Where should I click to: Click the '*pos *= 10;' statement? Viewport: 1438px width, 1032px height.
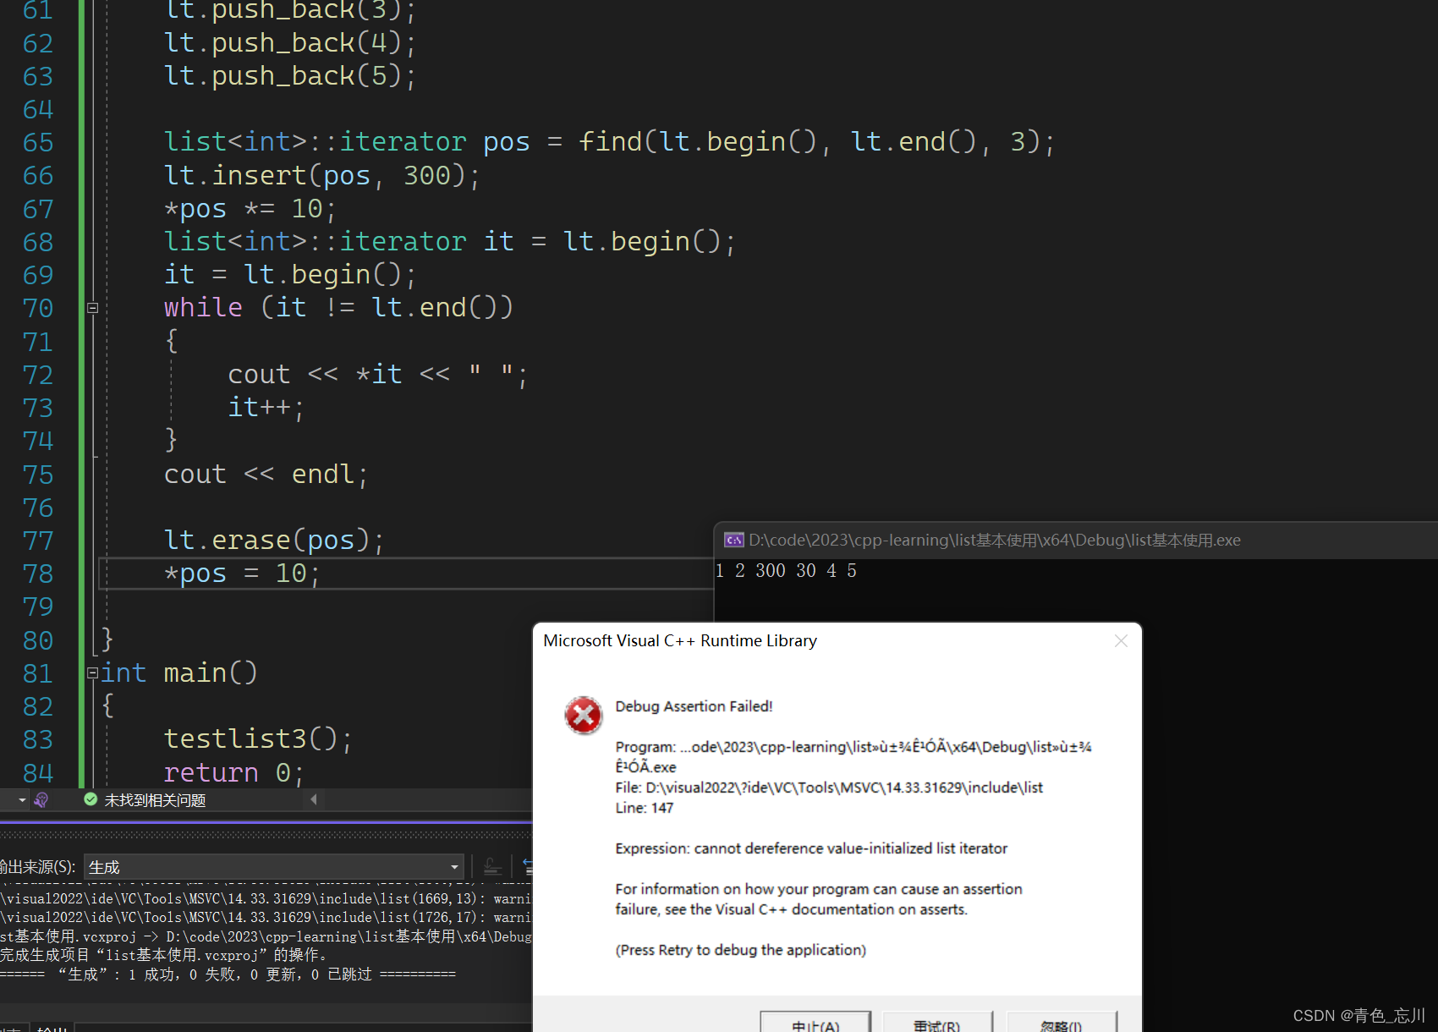[x=250, y=209]
